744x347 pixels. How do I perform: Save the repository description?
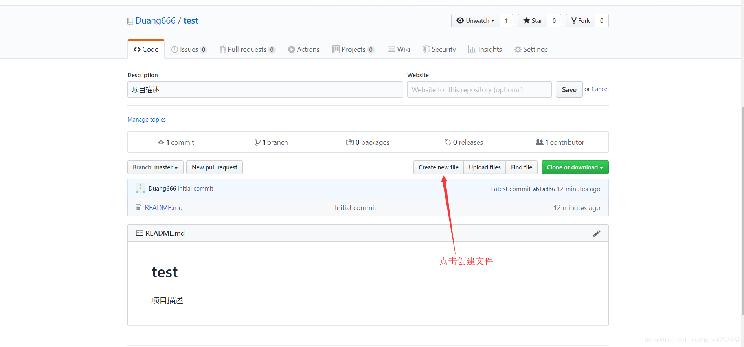click(569, 90)
